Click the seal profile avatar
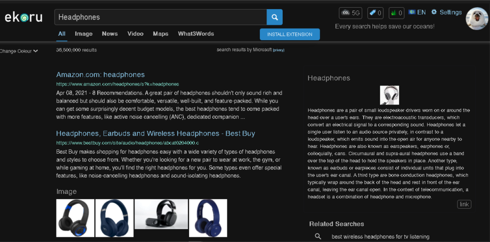This screenshot has height=242, width=490. 477,19
